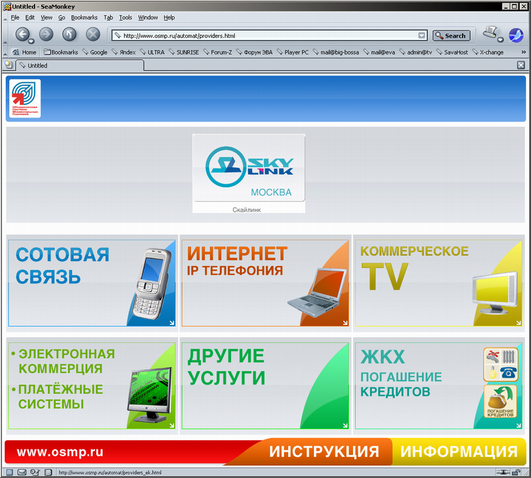
Task: Click inside the URL address field
Action: point(269,36)
